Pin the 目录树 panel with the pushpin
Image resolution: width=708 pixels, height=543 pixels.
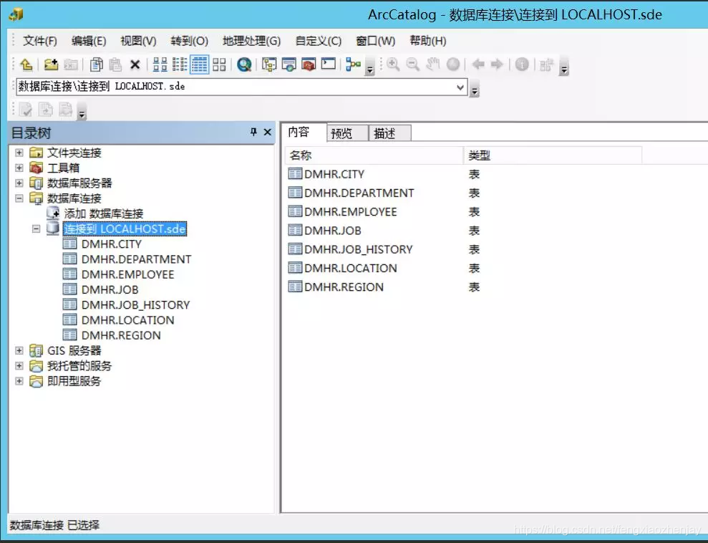click(253, 132)
